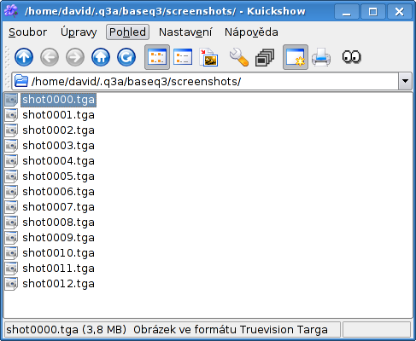Go to the home folder
The height and width of the screenshot is (341, 416).
pos(101,57)
